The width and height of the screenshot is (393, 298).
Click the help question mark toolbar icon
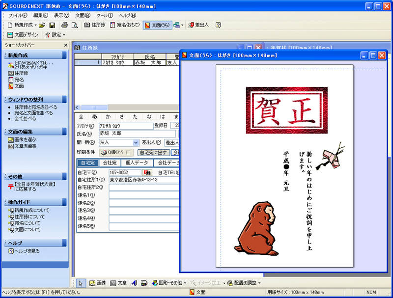click(x=218, y=25)
